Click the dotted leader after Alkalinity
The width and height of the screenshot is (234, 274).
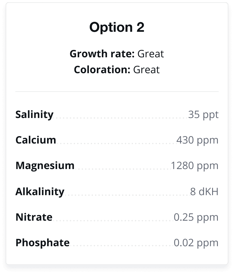click(127, 195)
